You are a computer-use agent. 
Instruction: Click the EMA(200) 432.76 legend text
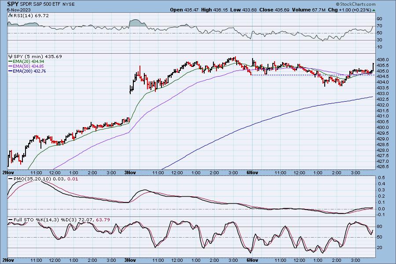click(29, 71)
